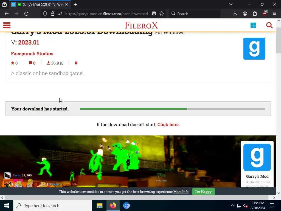The image size is (281, 211).
Task: Accept cookies with I'm Happy button
Action: tap(203, 191)
